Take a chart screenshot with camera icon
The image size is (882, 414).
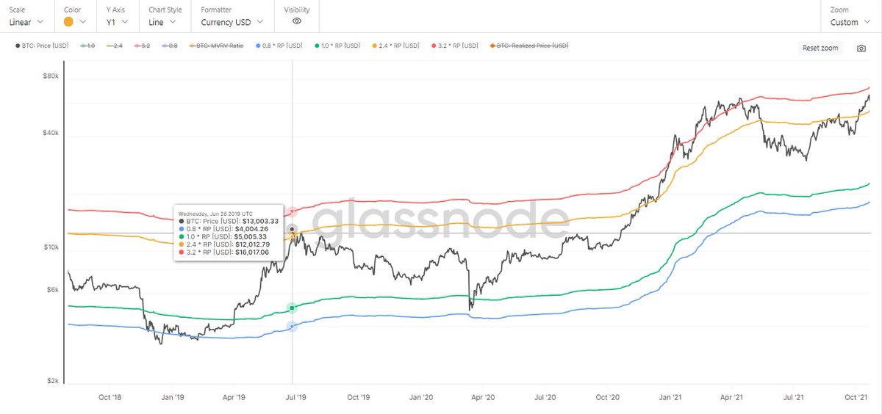(861, 48)
